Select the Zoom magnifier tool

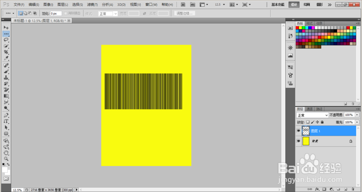click(x=6, y=159)
